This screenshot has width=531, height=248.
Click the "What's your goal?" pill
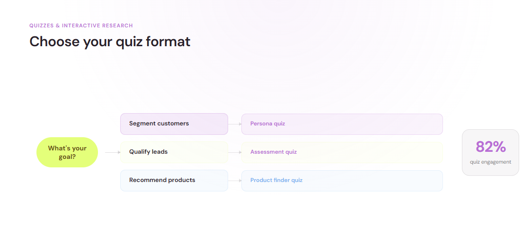coord(67,152)
